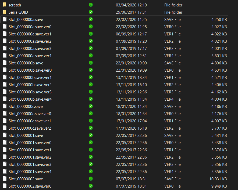The image size is (238, 190).
Task: Click the 3 801 KB size value
Action: pyautogui.click(x=219, y=56)
